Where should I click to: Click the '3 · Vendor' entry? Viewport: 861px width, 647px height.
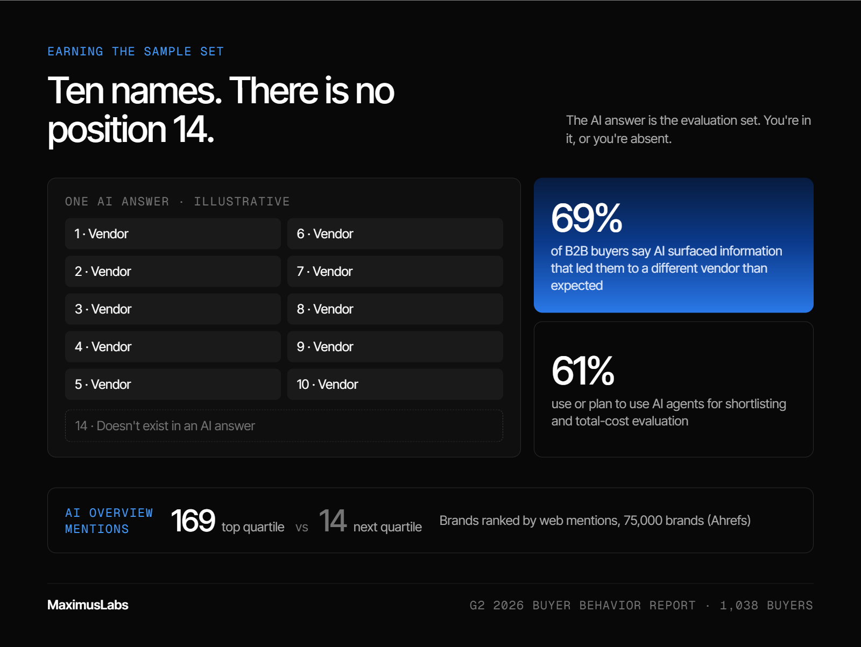pos(173,309)
